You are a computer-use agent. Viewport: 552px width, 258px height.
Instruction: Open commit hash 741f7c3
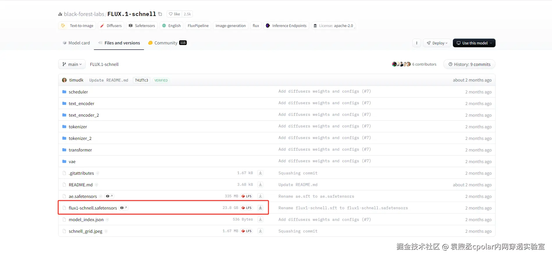pos(141,80)
